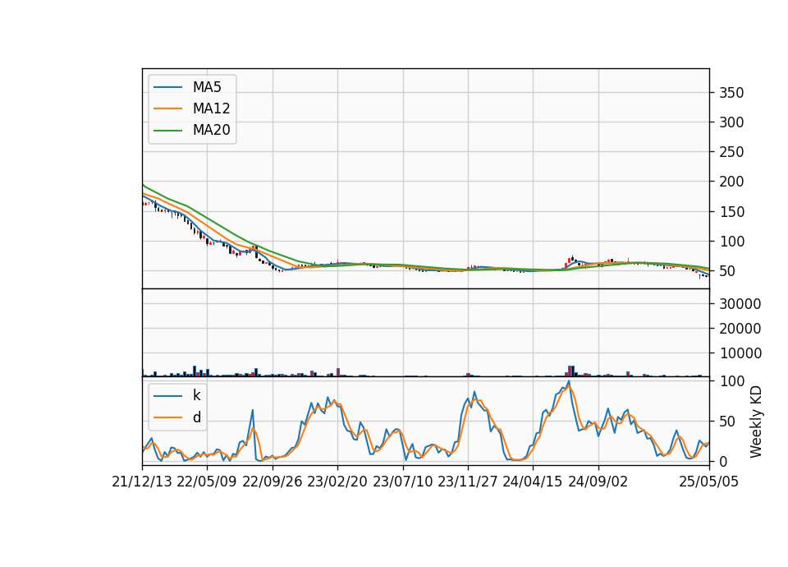This screenshot has height=567, width=788.
Task: Click the MA5 legend label
Action: pos(207,87)
